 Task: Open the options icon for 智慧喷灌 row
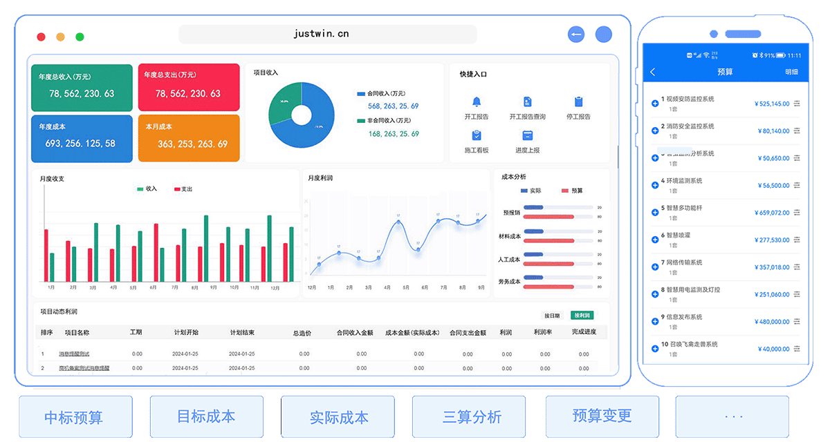797,240
